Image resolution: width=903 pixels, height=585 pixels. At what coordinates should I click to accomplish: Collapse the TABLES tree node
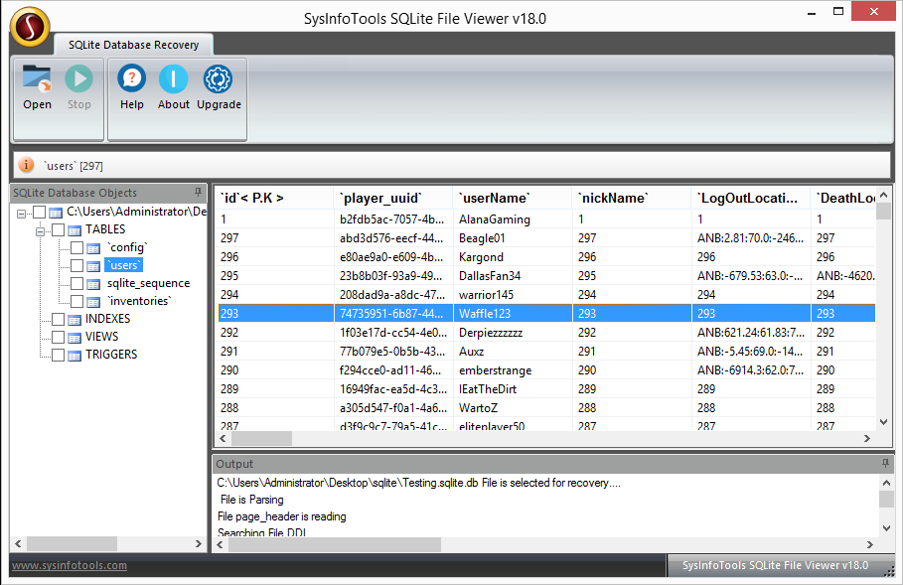point(41,229)
